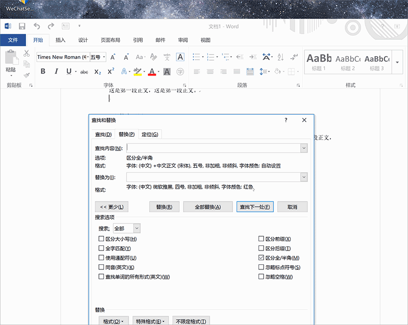Click the 取消 button
408x325 pixels.
(x=292, y=207)
